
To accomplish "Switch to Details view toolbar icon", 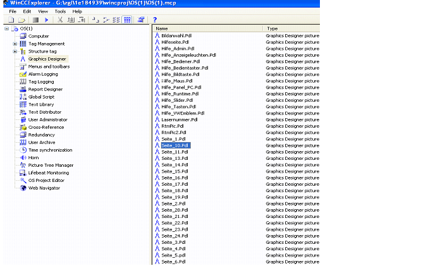I will coord(127,20).
